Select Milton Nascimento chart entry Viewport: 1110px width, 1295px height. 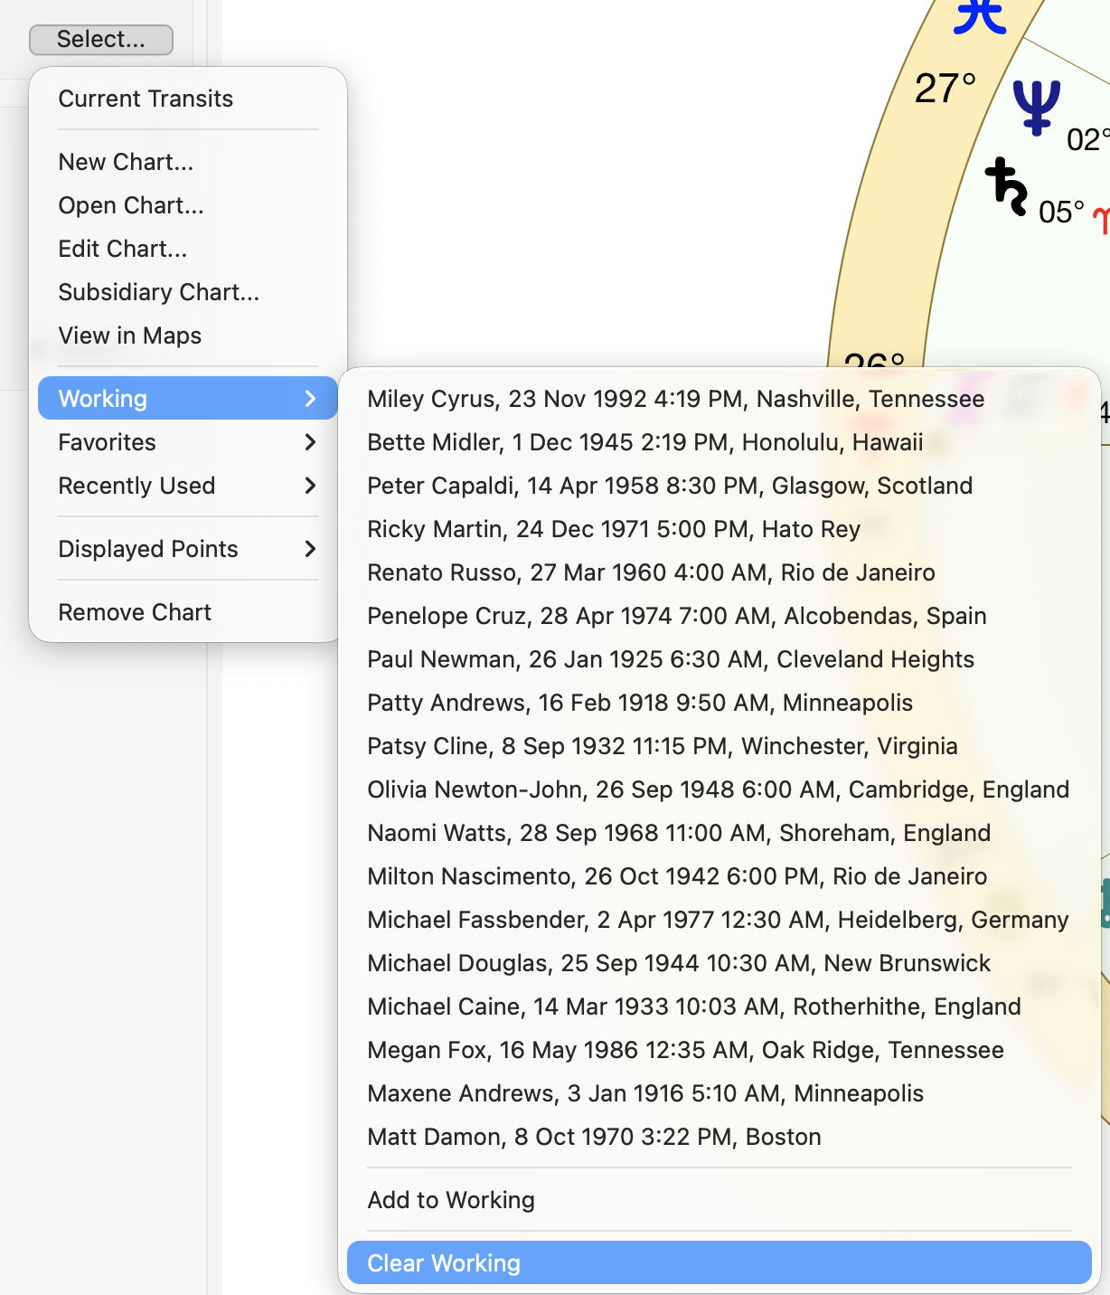(x=720, y=876)
